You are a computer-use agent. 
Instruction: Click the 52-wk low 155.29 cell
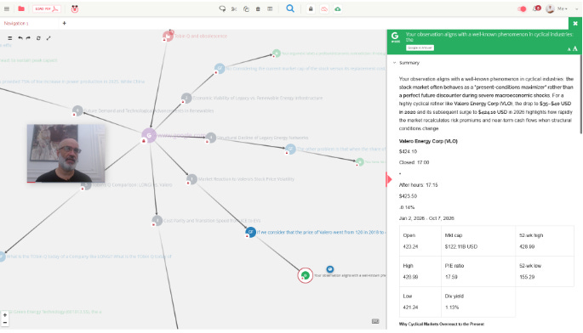tap(545, 271)
